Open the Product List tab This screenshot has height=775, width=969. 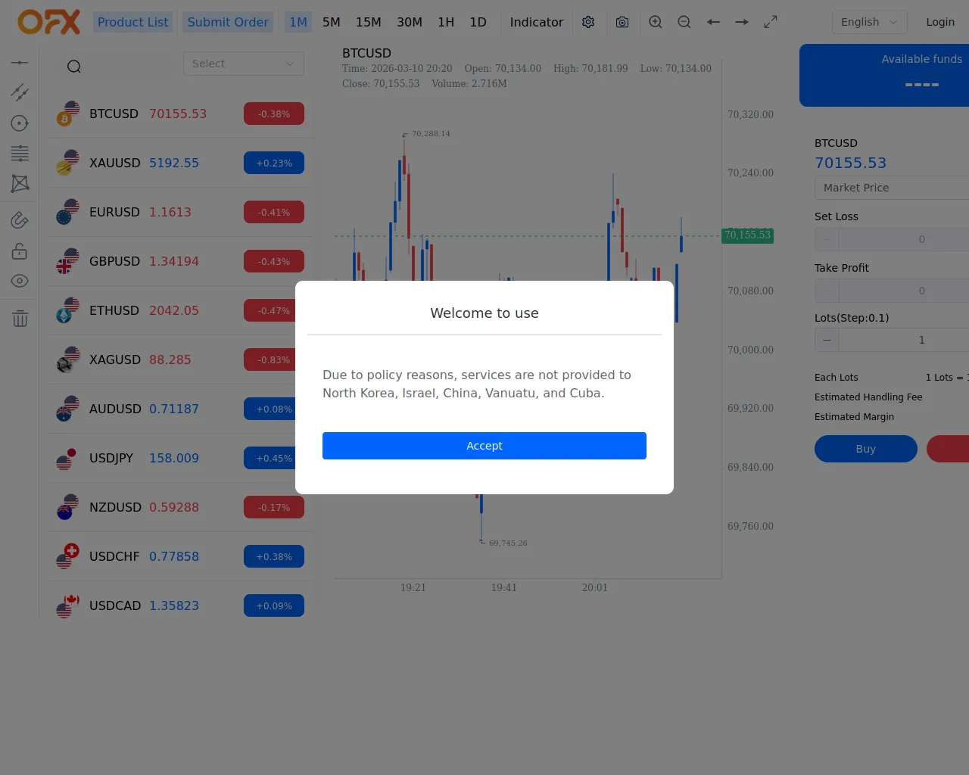point(133,22)
